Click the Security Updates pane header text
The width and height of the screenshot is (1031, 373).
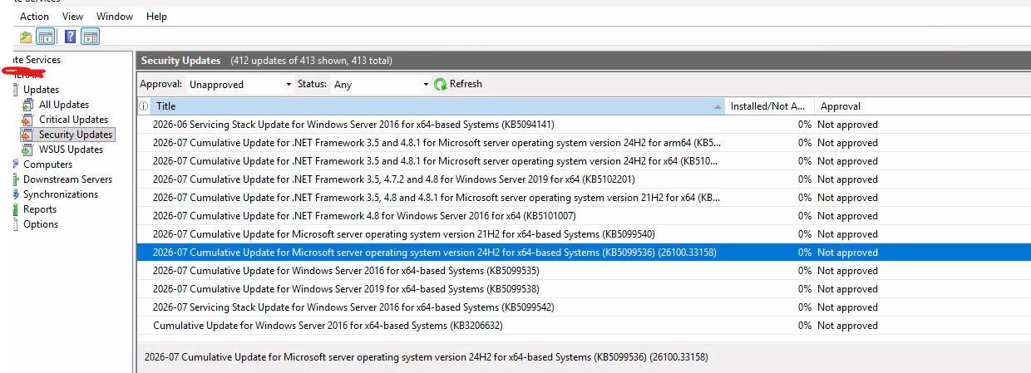tap(180, 61)
